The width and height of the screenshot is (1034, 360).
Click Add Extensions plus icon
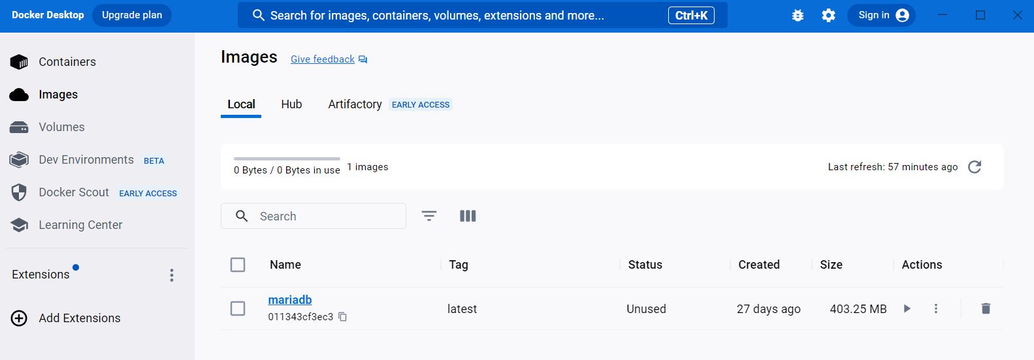[x=19, y=318]
